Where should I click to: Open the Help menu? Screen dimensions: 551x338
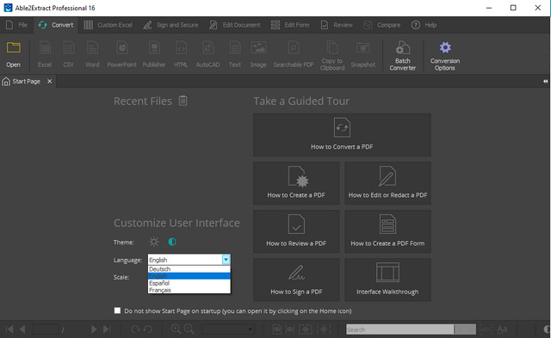click(424, 25)
